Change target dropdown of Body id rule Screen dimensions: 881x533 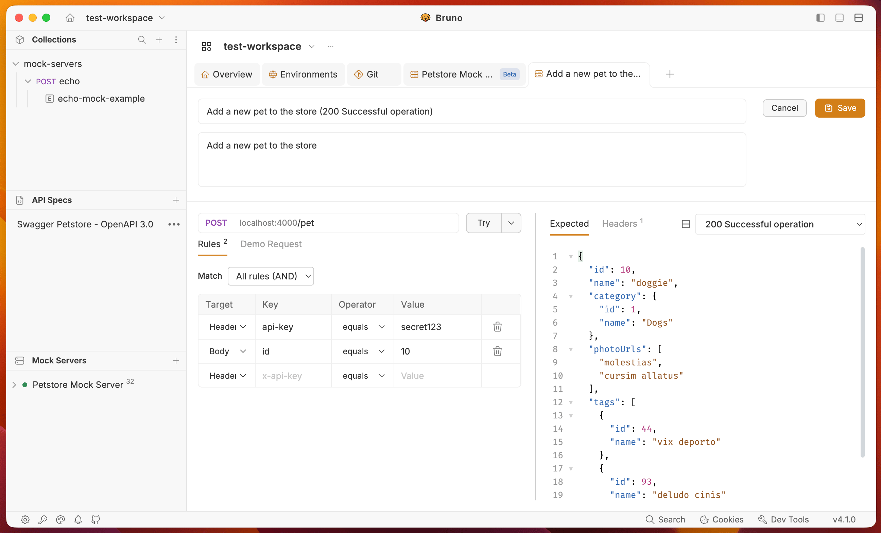(x=227, y=351)
